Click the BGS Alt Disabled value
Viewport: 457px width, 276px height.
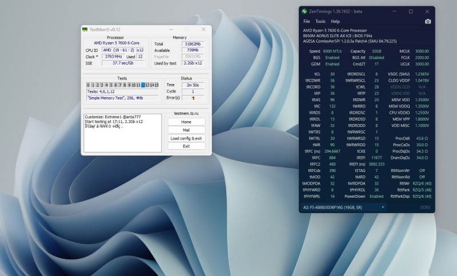click(376, 57)
